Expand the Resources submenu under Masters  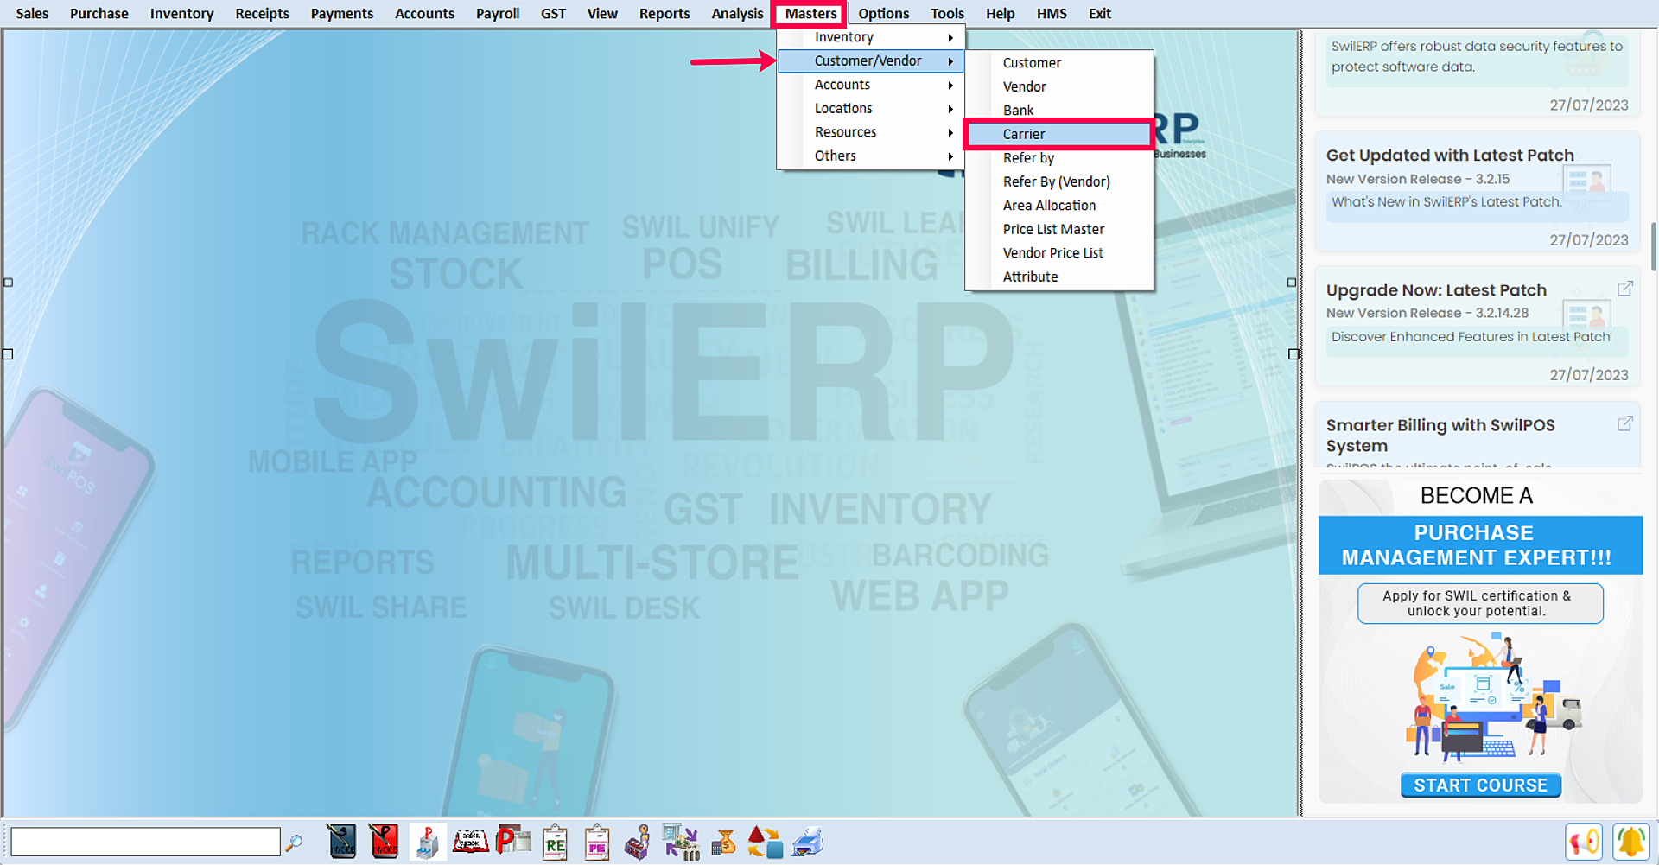pos(871,132)
